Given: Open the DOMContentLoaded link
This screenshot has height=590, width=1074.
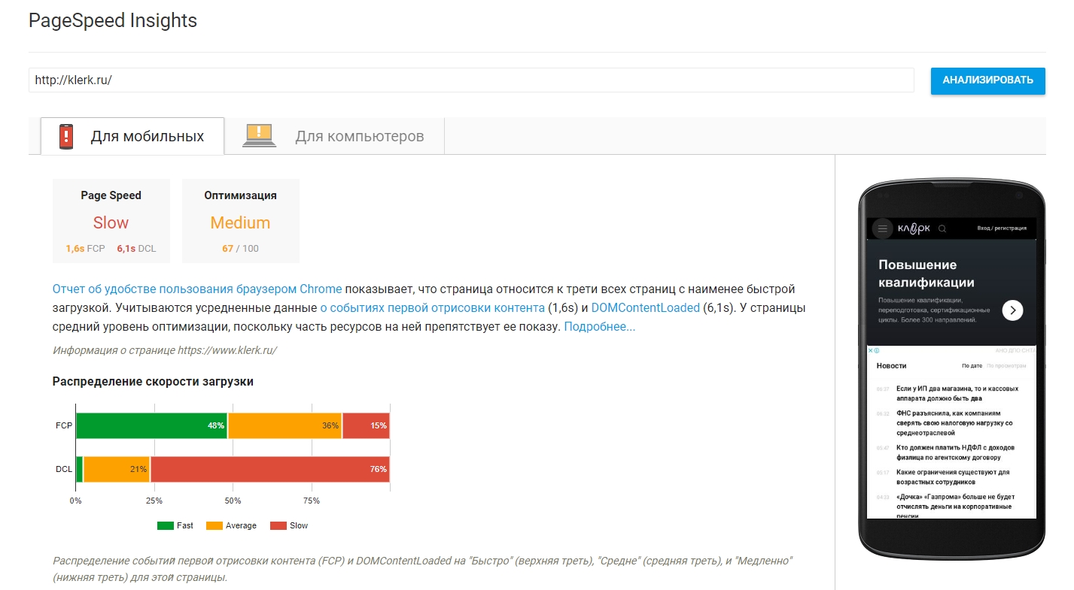Looking at the screenshot, I should [x=646, y=307].
